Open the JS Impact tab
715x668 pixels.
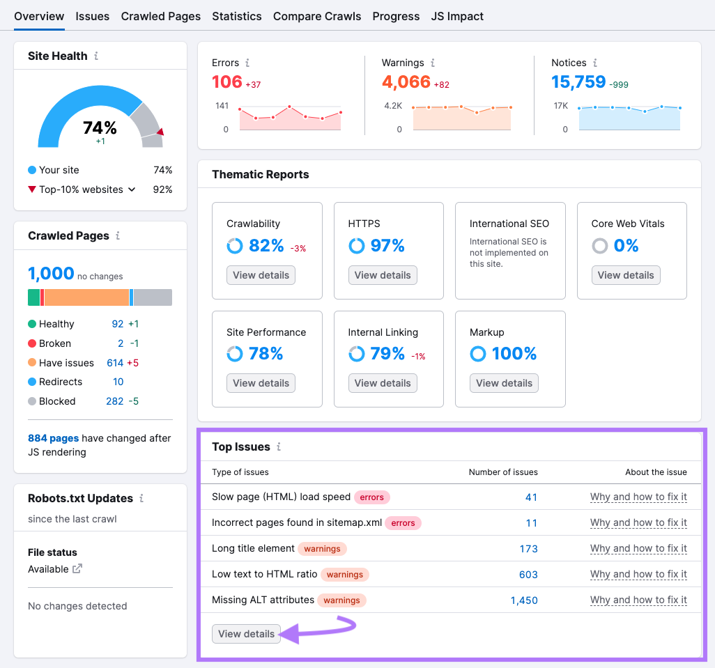[x=457, y=16]
